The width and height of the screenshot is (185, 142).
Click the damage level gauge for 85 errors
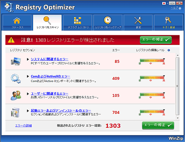click(152, 61)
